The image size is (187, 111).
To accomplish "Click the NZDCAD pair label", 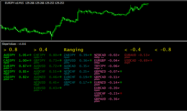I will (x=100, y=55).
